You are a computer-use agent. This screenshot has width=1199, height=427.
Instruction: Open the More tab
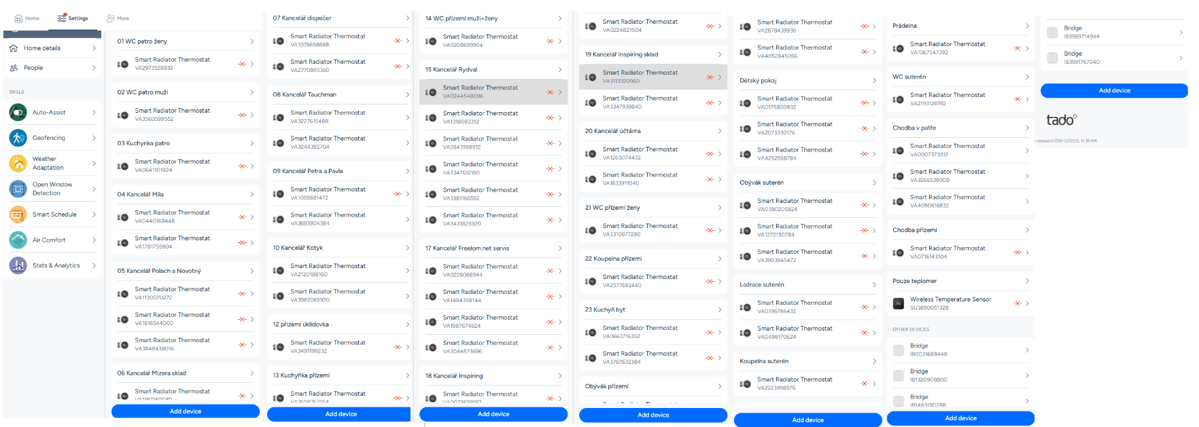[x=118, y=18]
